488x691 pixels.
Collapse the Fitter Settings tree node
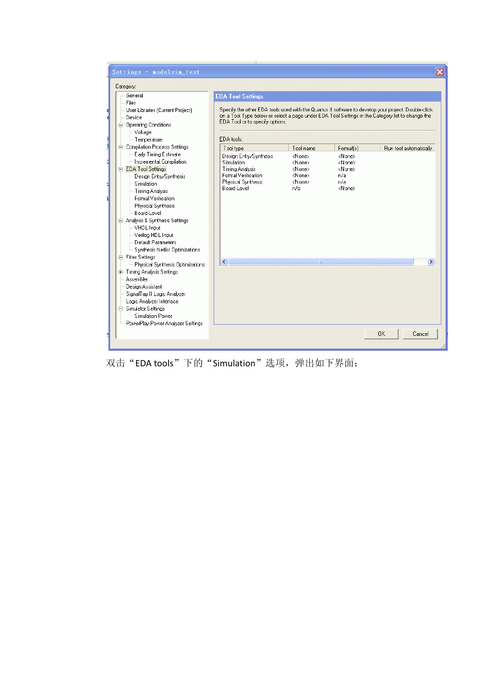[120, 257]
